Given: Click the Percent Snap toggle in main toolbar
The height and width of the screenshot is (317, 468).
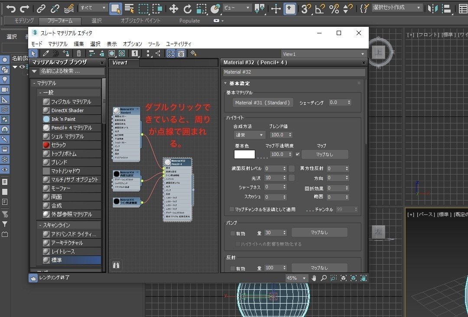Looking at the screenshot, I should click(x=334, y=8).
